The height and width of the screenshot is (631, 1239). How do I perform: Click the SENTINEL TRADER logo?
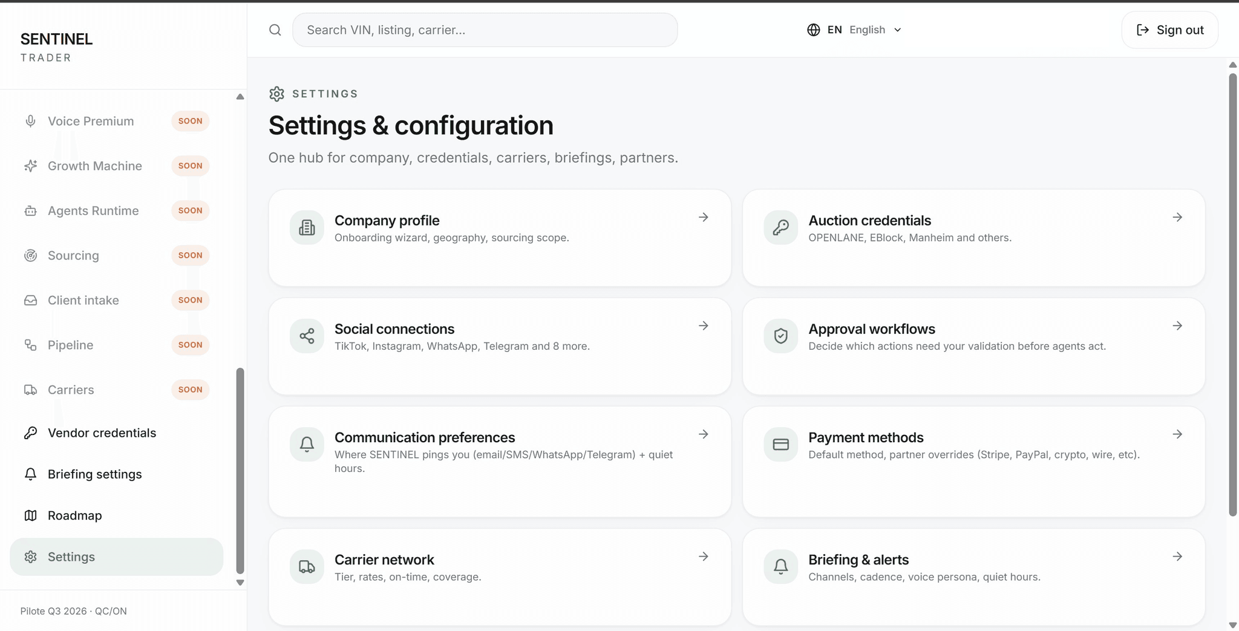(x=56, y=47)
